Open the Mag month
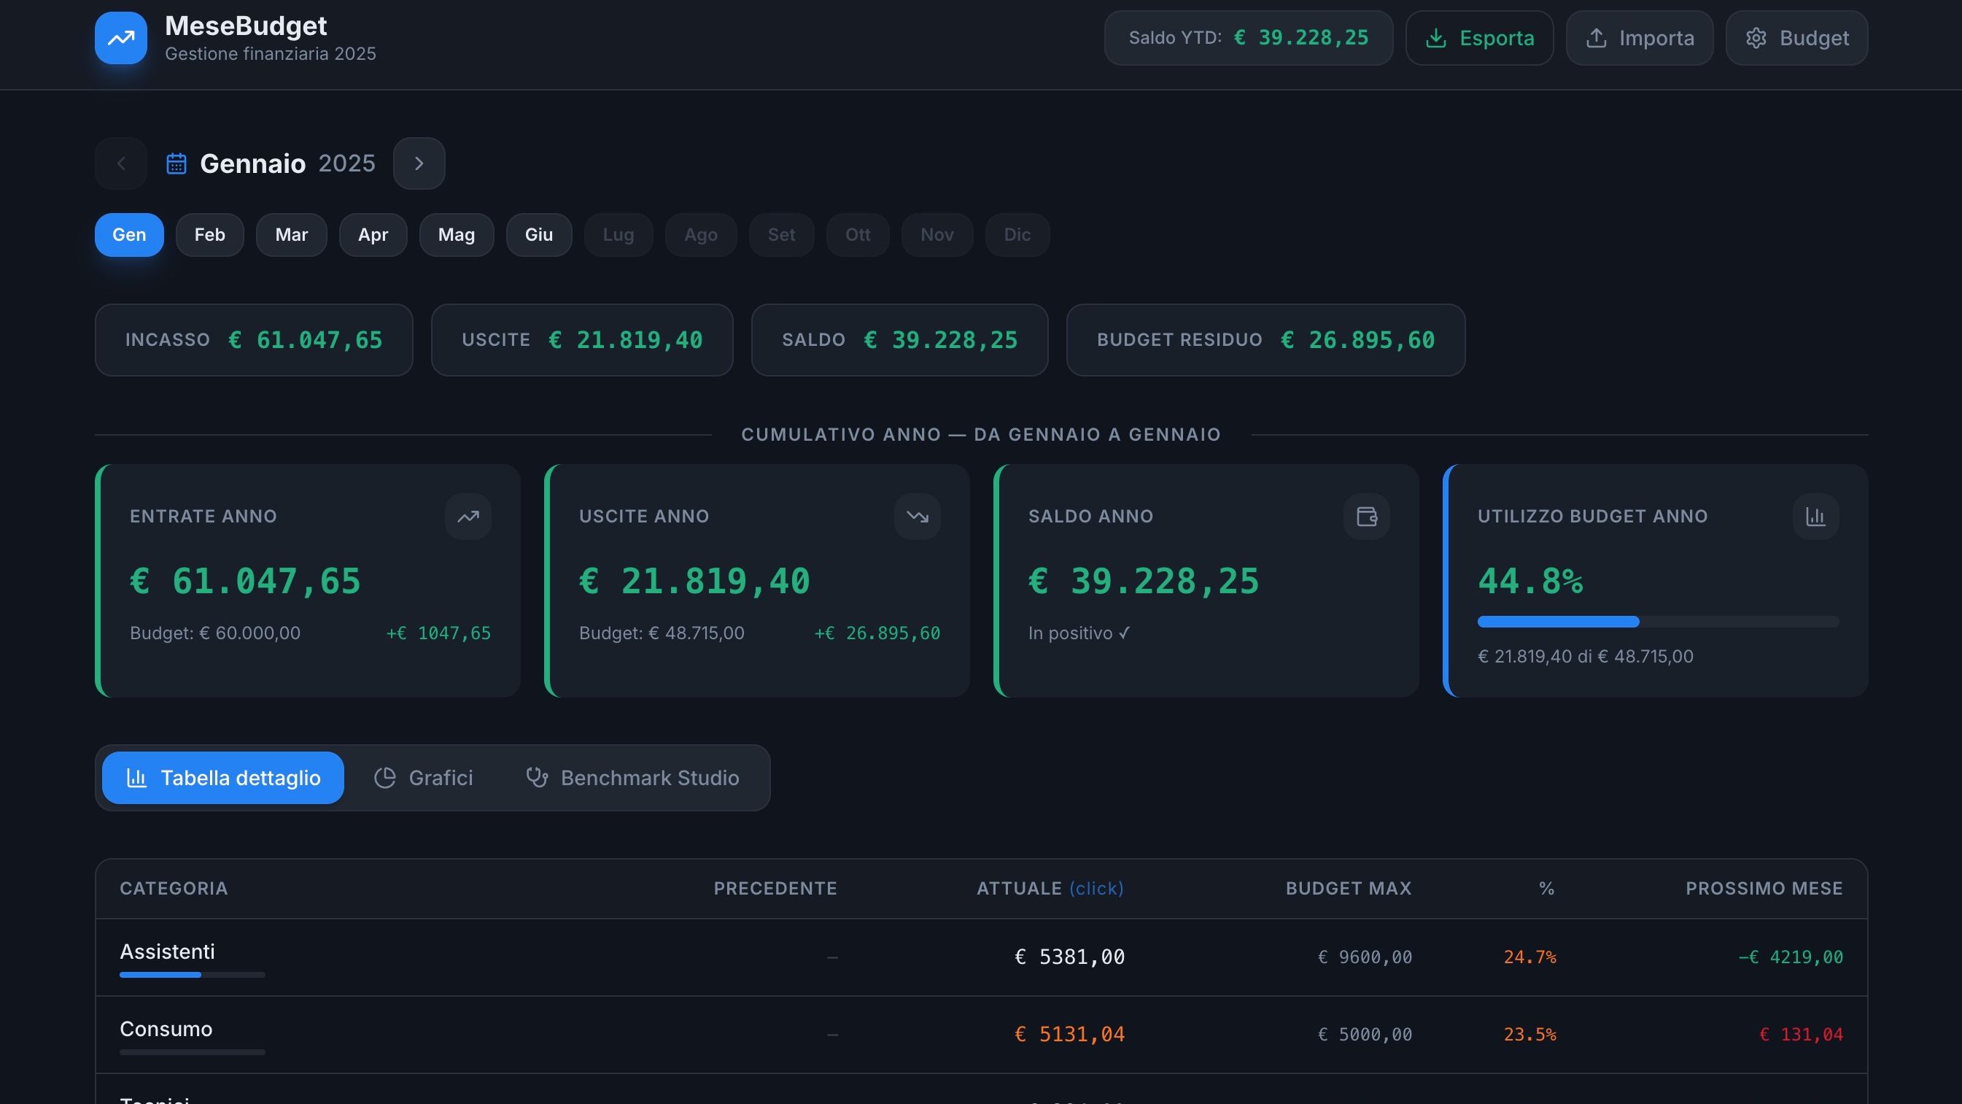Viewport: 1962px width, 1104px height. coord(457,235)
